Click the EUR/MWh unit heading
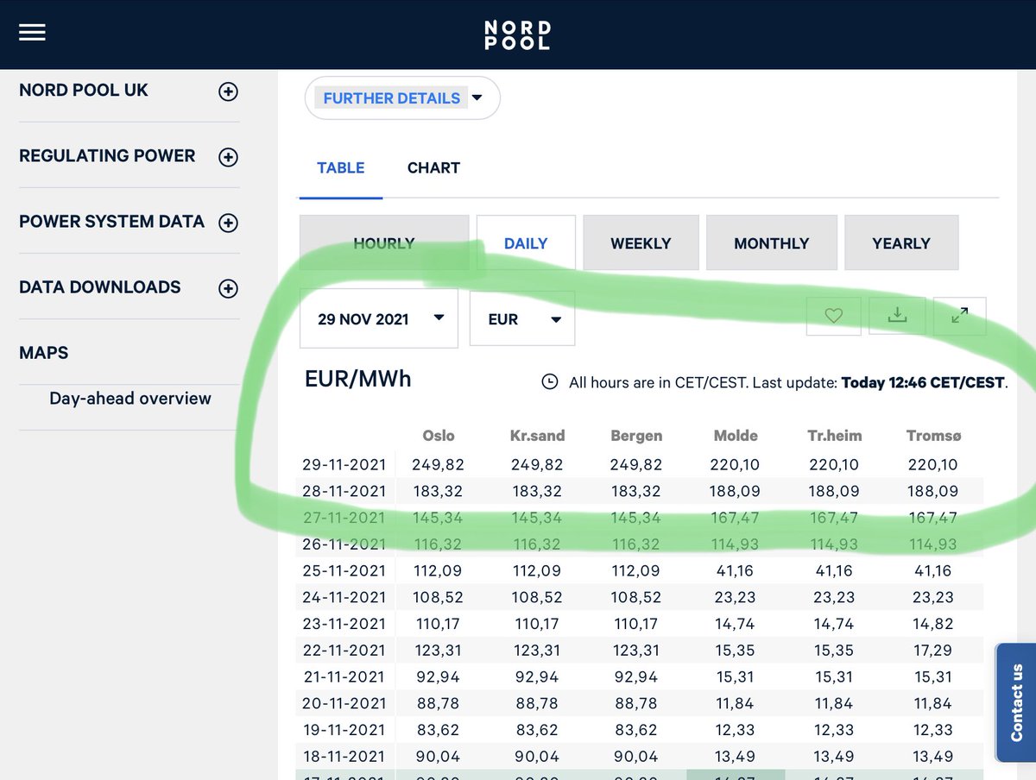This screenshot has height=780, width=1036. pos(358,380)
